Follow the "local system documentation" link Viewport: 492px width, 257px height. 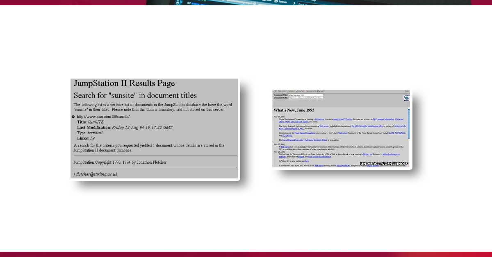[319, 157]
